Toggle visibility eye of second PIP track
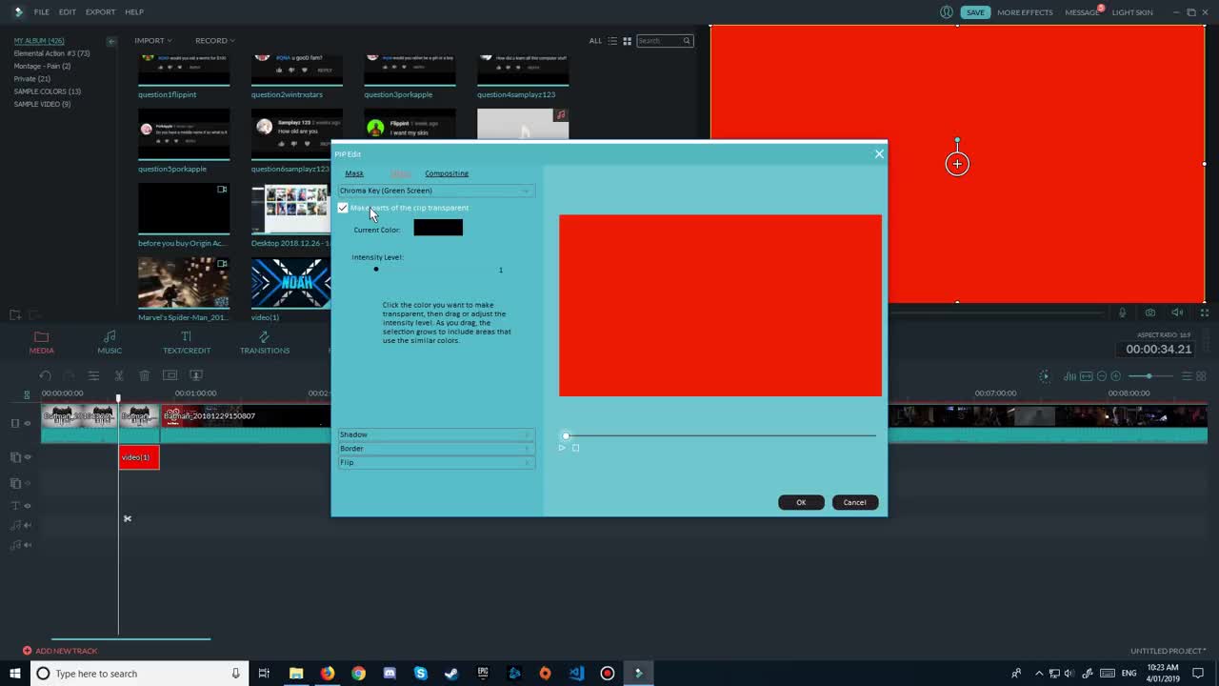 tap(28, 484)
